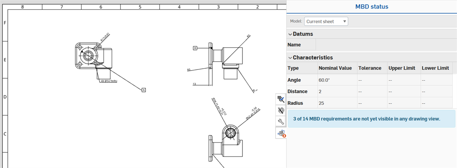Image resolution: width=457 pixels, height=168 pixels.
Task: Toggle the MBD status panel icon
Action: coord(281,133)
